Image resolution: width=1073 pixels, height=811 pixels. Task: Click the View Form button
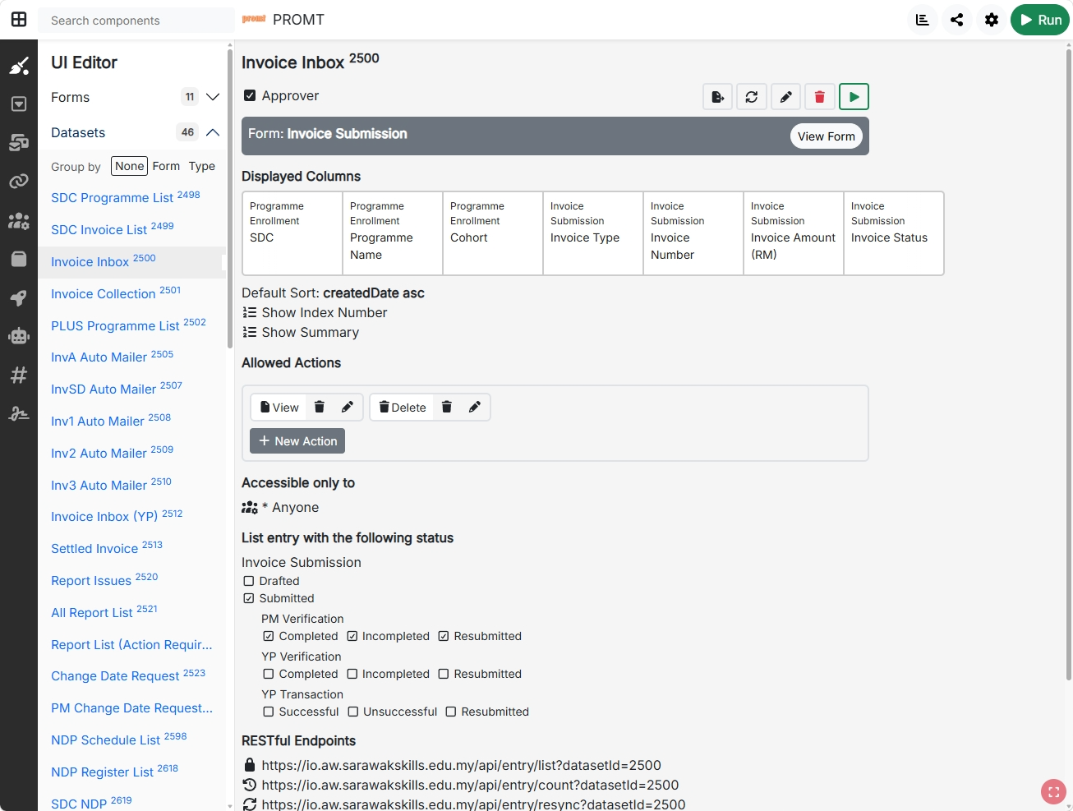pyautogui.click(x=827, y=136)
